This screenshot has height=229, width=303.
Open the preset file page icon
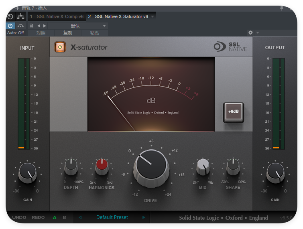point(31,26)
